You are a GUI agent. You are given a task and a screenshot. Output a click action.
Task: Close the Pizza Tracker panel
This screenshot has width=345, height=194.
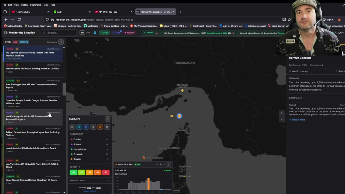[x=169, y=164]
